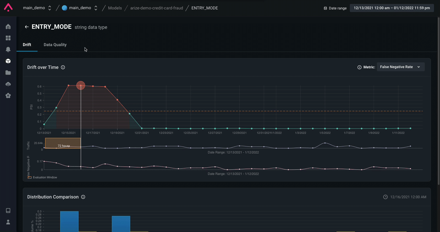
Task: Open the False Negative Rate metric dropdown
Action: click(401, 67)
